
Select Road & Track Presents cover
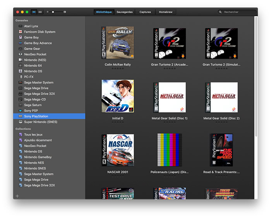point(221,150)
